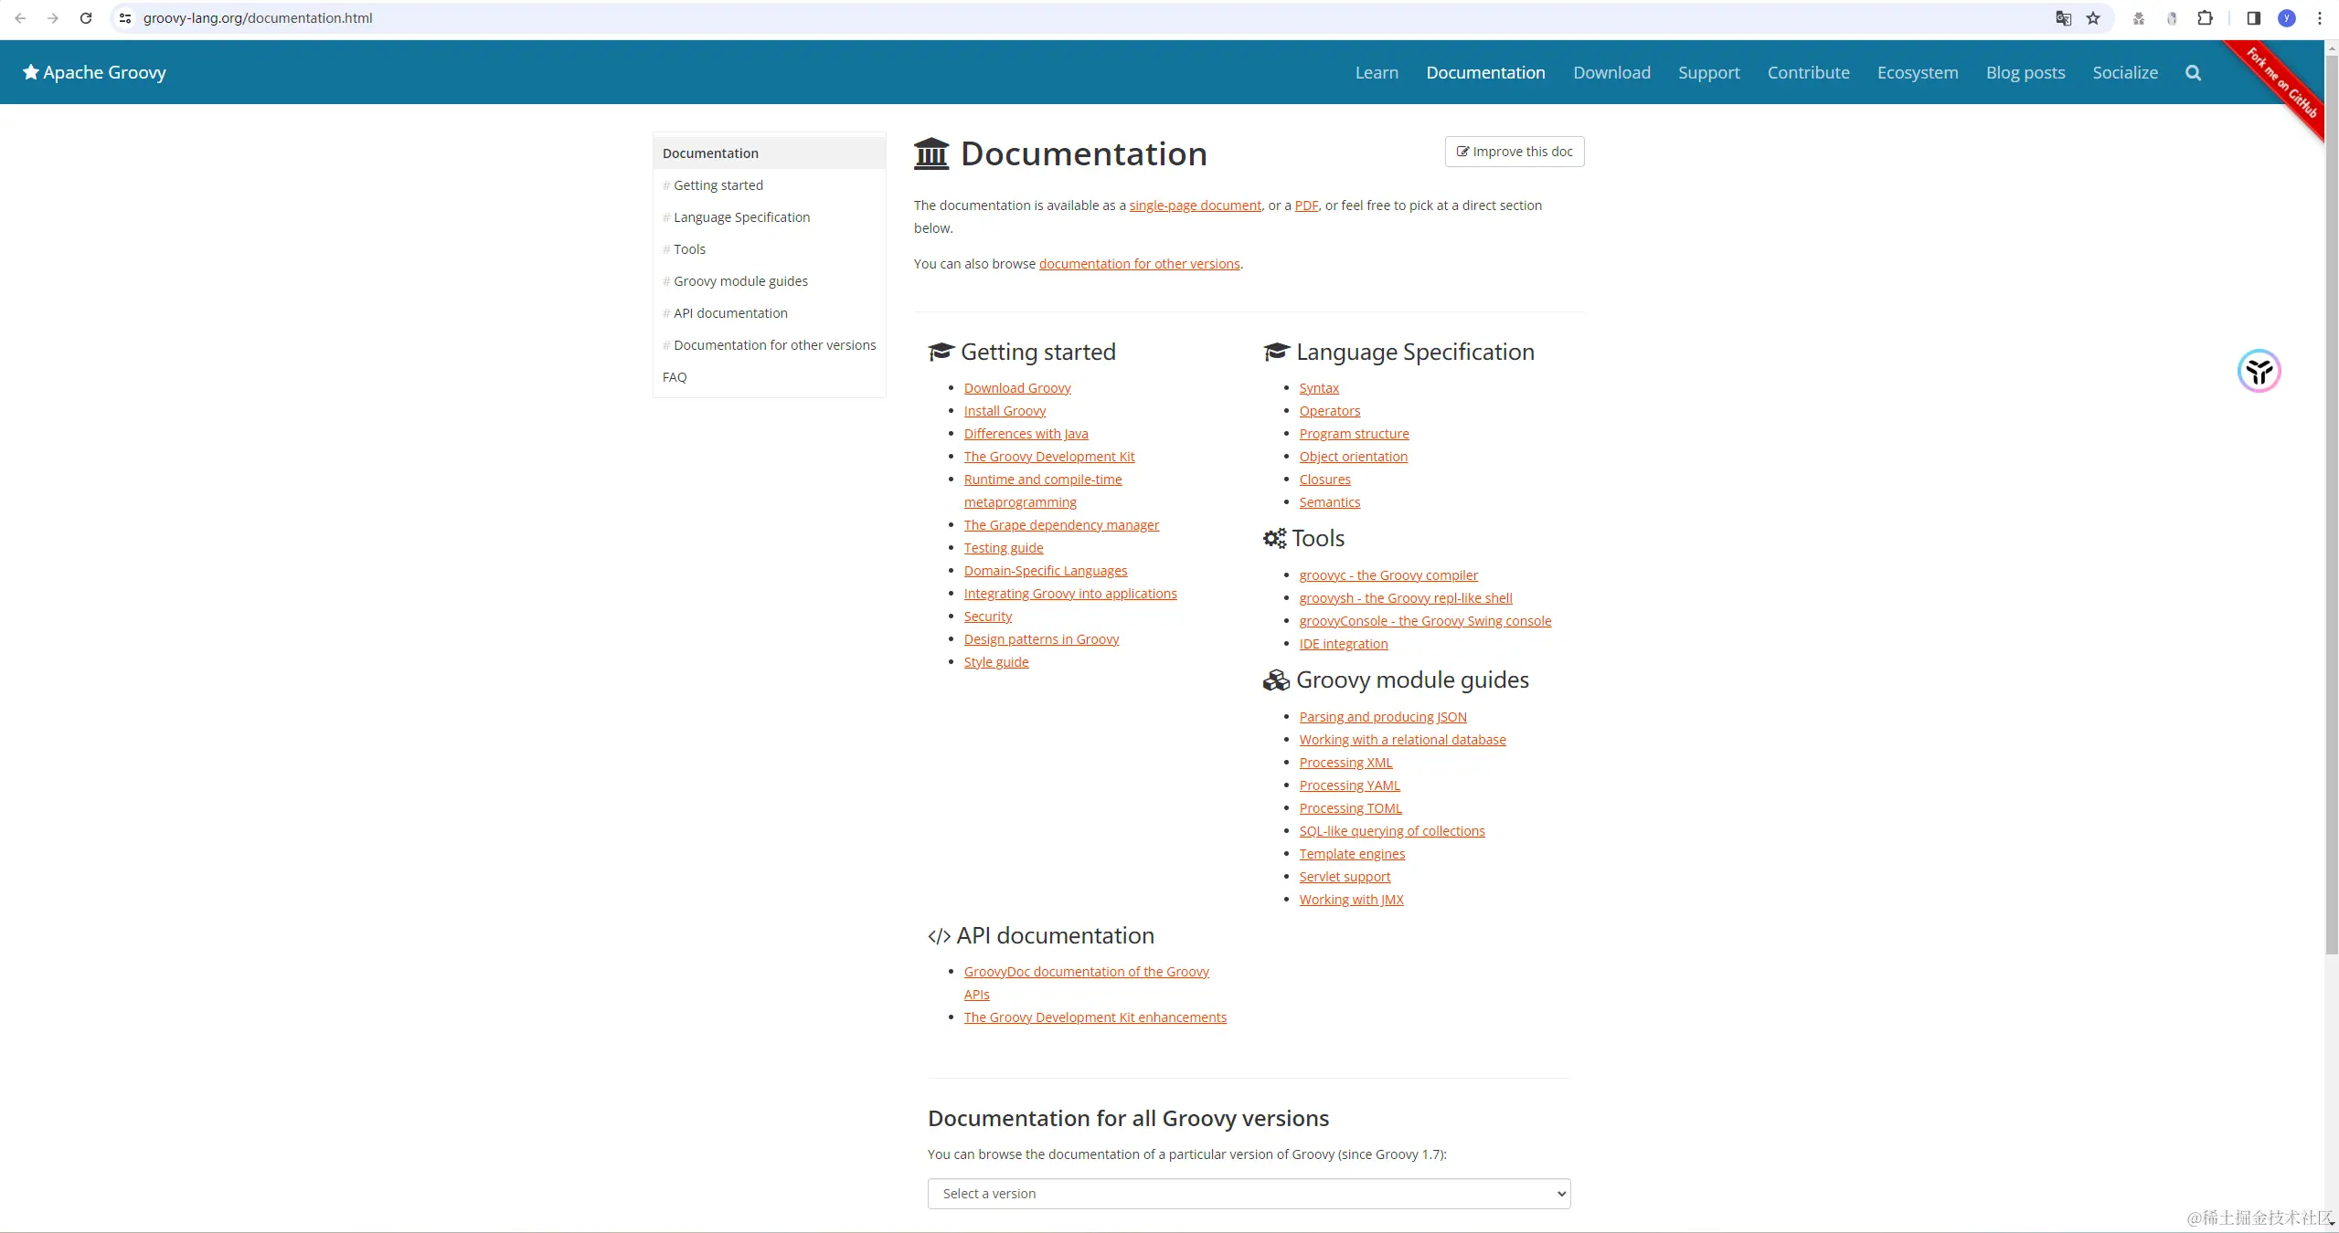Image resolution: width=2339 pixels, height=1233 pixels.
Task: Open the Fork me on GitHub ribbon
Action: (x=2282, y=84)
